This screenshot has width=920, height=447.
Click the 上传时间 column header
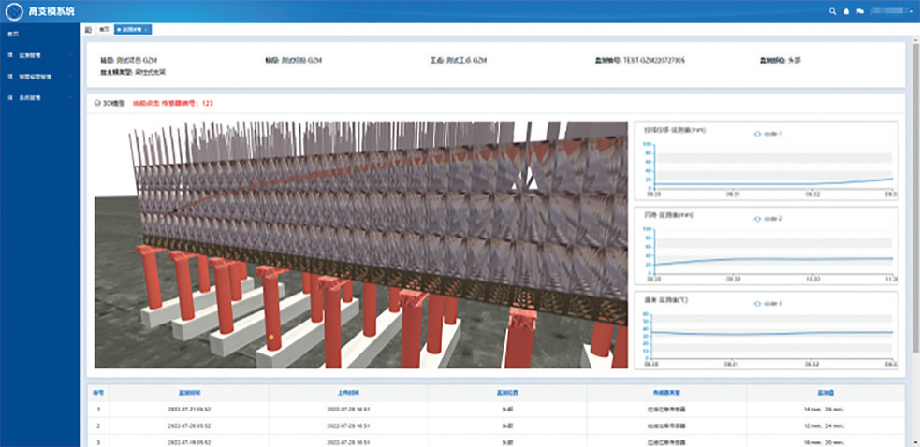(348, 393)
